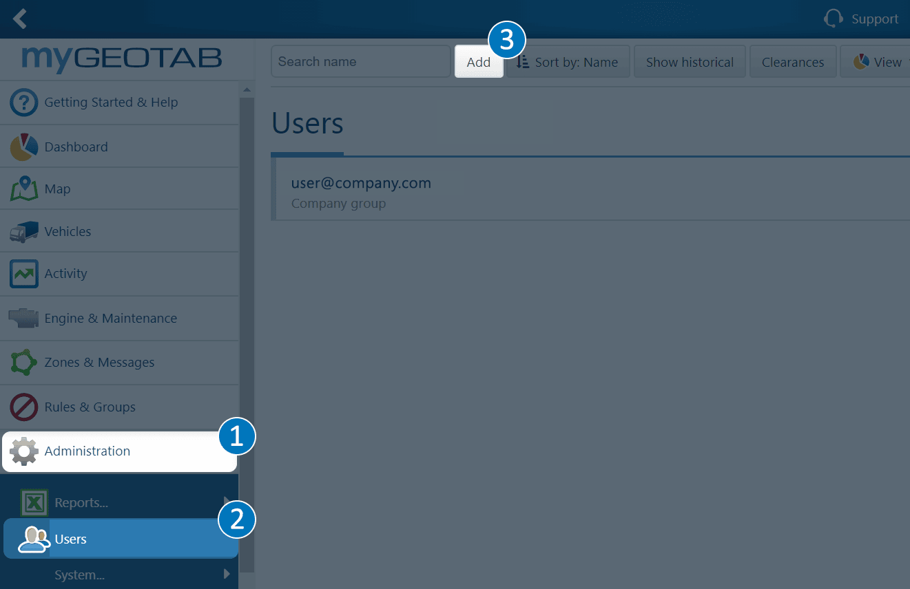Click the Administration gear icon

pos(24,451)
